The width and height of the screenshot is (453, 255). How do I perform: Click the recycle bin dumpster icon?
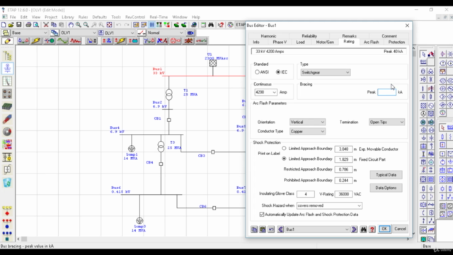[x=7, y=183]
